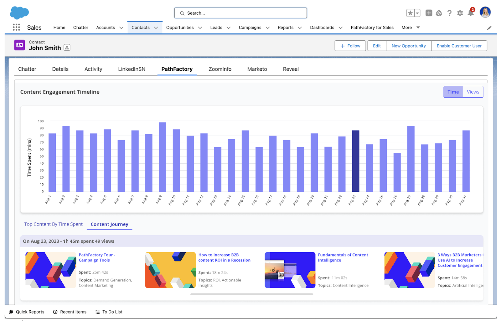This screenshot has height=321, width=501.
Task: Open the help question mark icon
Action: pyautogui.click(x=449, y=13)
